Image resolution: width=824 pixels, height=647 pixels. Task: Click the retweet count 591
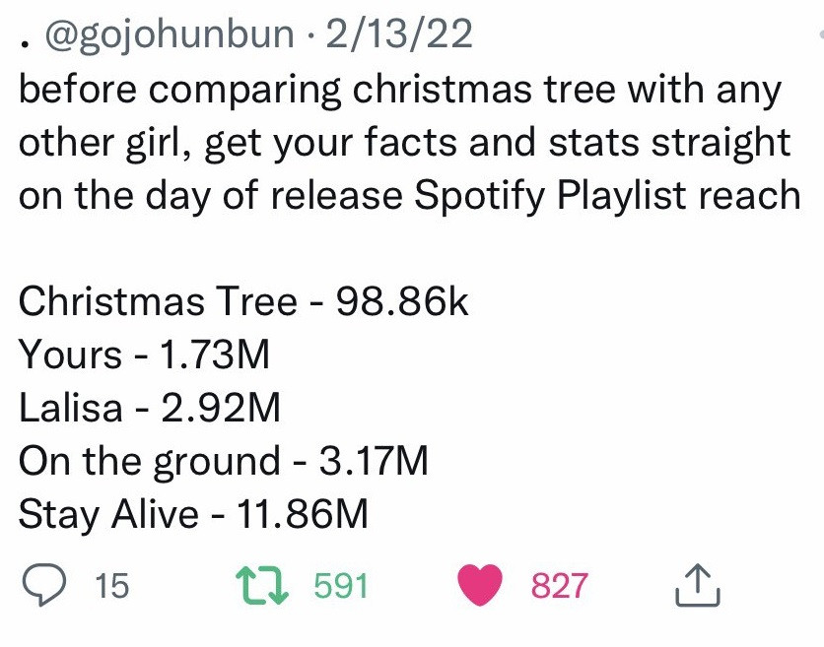click(340, 586)
